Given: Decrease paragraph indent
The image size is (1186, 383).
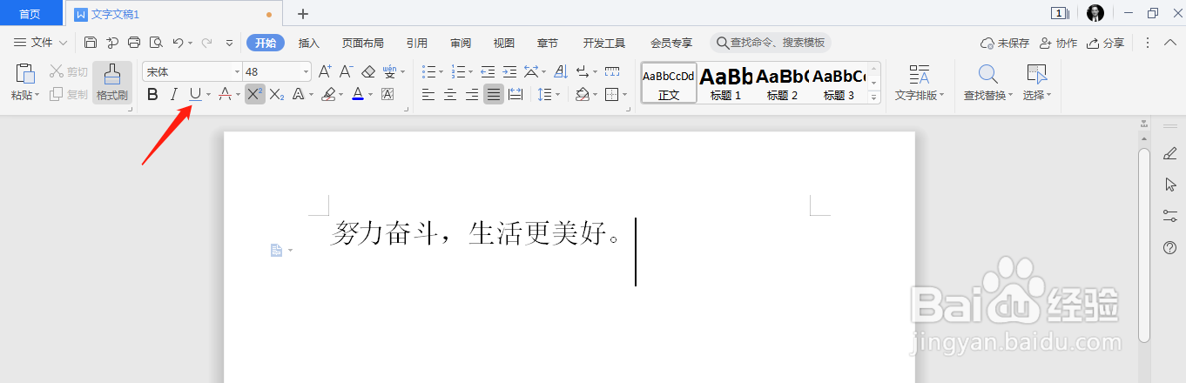Looking at the screenshot, I should point(488,71).
